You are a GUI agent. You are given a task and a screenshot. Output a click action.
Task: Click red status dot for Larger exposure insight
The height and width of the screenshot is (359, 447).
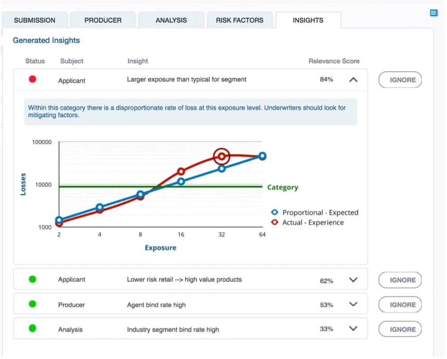(x=32, y=79)
